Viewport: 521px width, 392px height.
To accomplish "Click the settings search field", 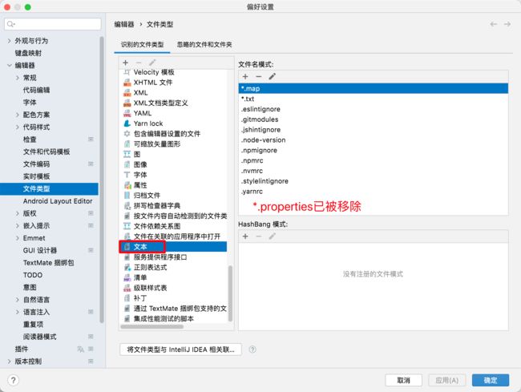I will coord(53,24).
